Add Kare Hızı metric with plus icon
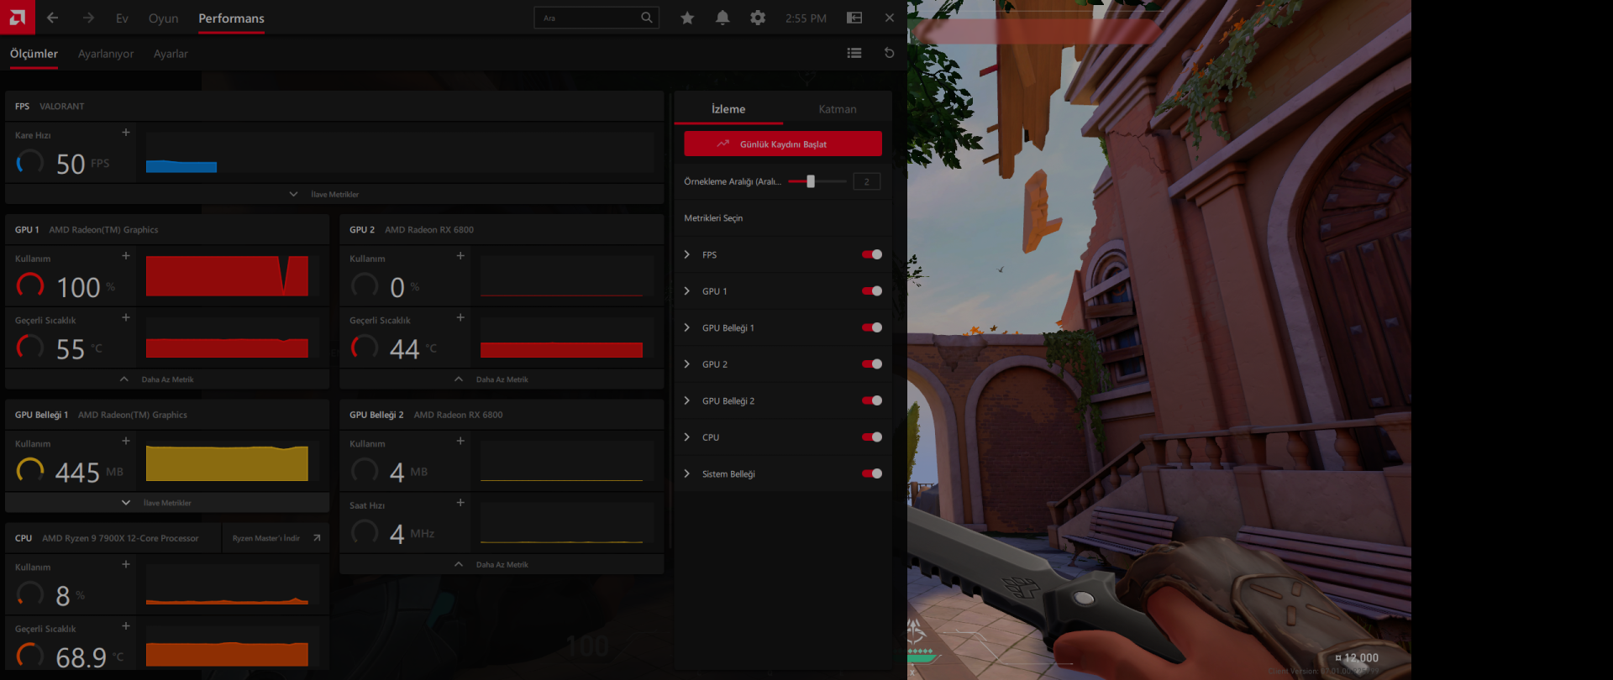 pos(126,133)
